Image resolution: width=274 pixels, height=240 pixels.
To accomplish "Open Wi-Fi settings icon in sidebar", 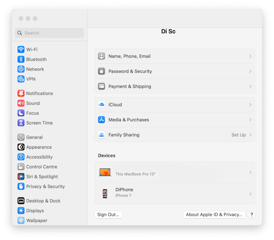I will pos(21,49).
